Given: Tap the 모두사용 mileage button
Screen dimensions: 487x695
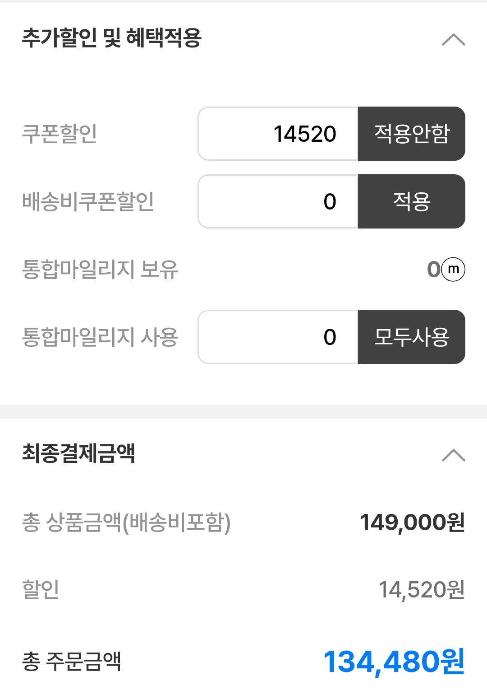Looking at the screenshot, I should pyautogui.click(x=411, y=337).
